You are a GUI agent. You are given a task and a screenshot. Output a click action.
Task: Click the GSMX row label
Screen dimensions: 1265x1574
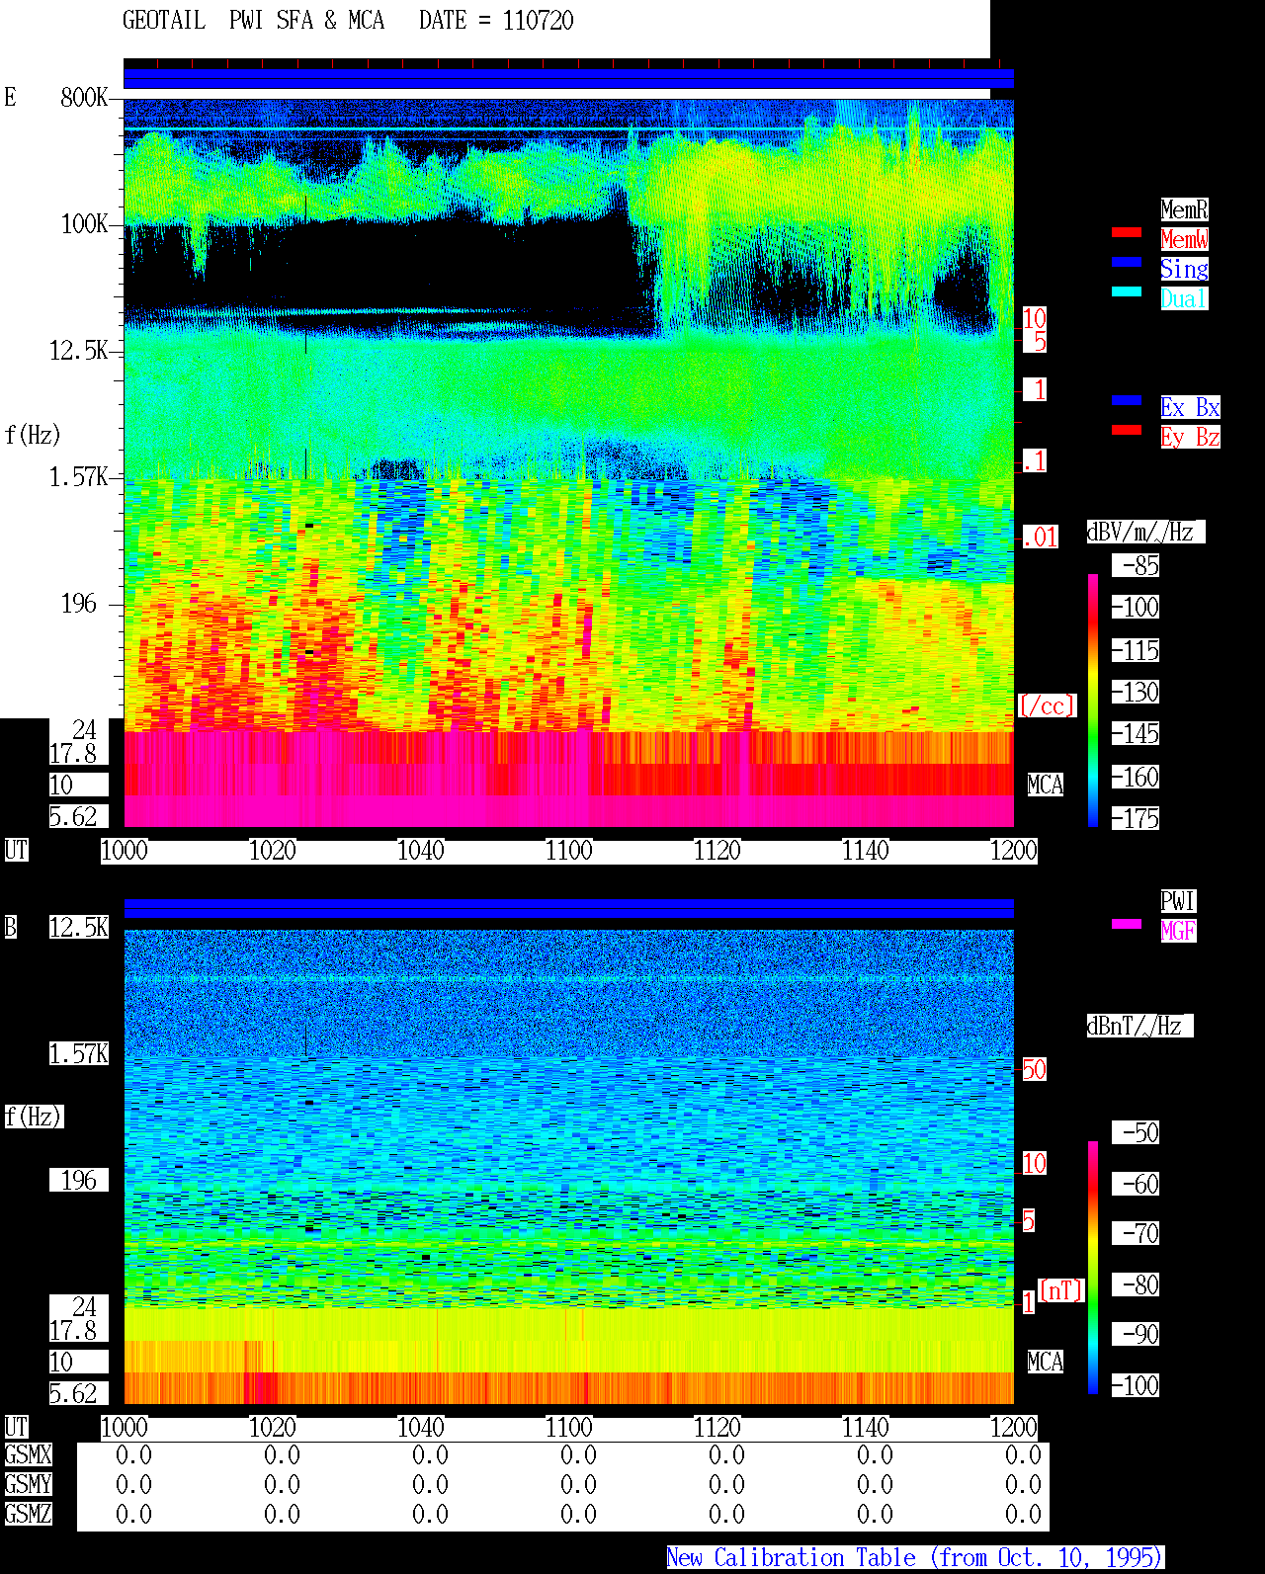click(x=28, y=1455)
